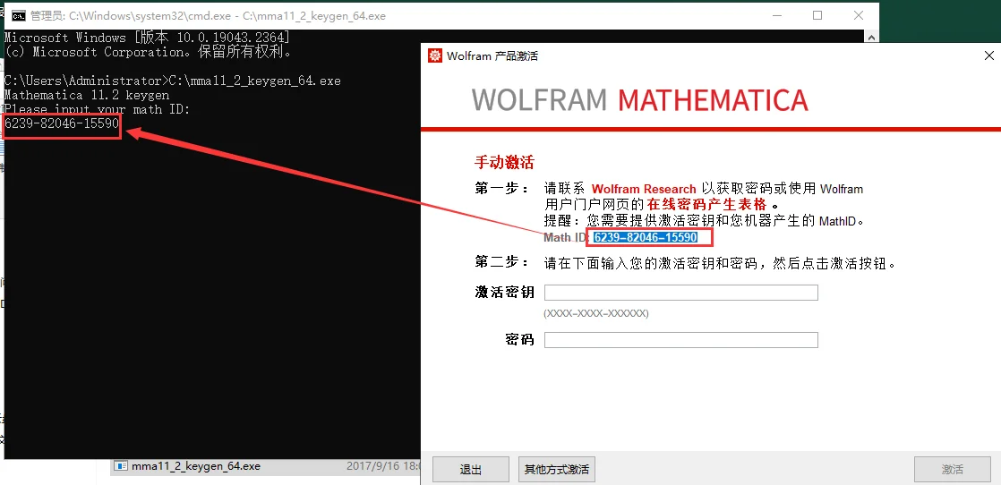Open the Wolfram Research link
The image size is (1001, 485).
(643, 189)
